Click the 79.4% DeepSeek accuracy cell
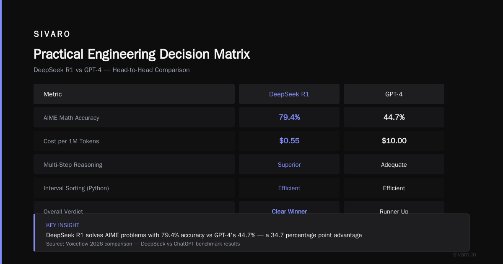Screen dimensions: 503x264 [x=289, y=117]
